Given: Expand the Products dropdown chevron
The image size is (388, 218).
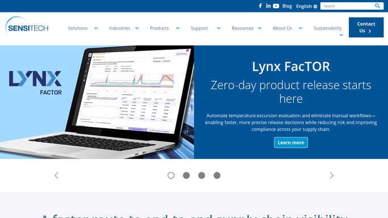Looking at the screenshot, I should click(178, 28).
